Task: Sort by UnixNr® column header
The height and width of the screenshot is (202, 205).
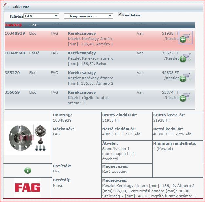Action: (13, 25)
